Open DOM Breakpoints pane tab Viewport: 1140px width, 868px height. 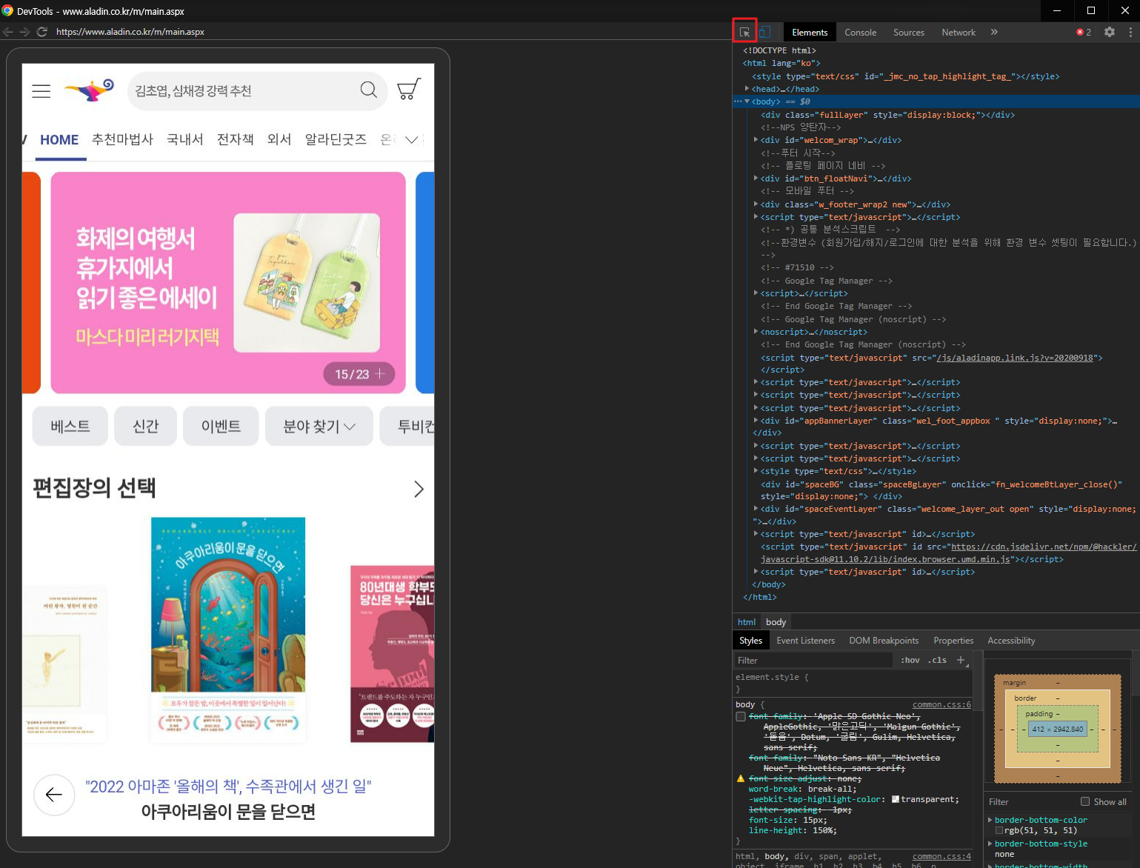tap(884, 641)
